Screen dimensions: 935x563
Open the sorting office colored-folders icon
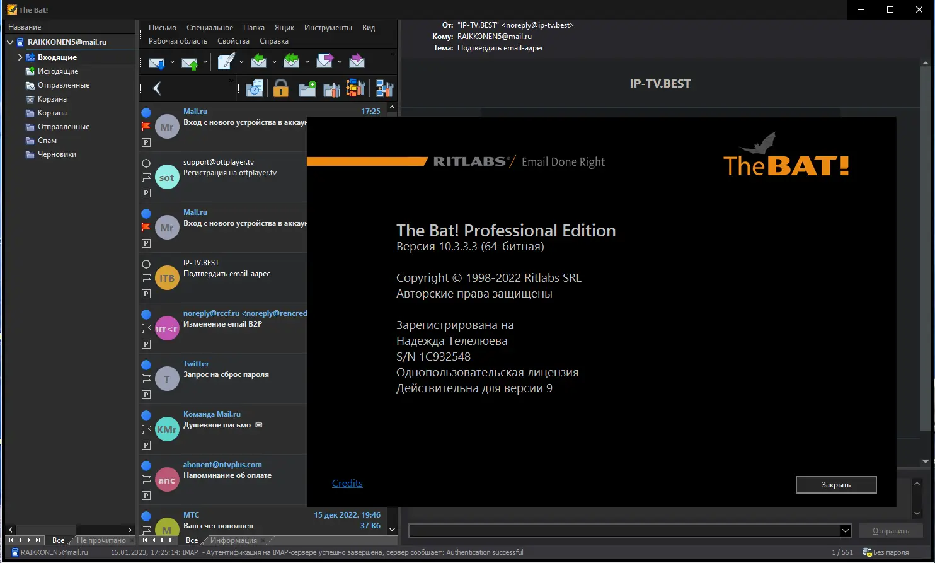pos(355,88)
